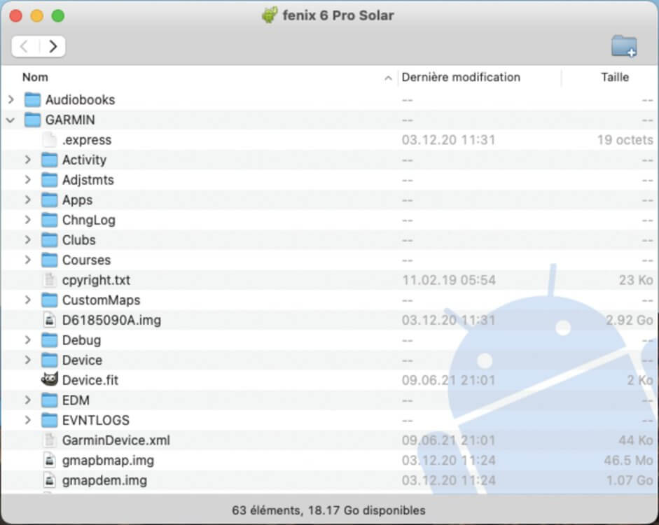Click the Adjstmts folder icon

point(49,180)
